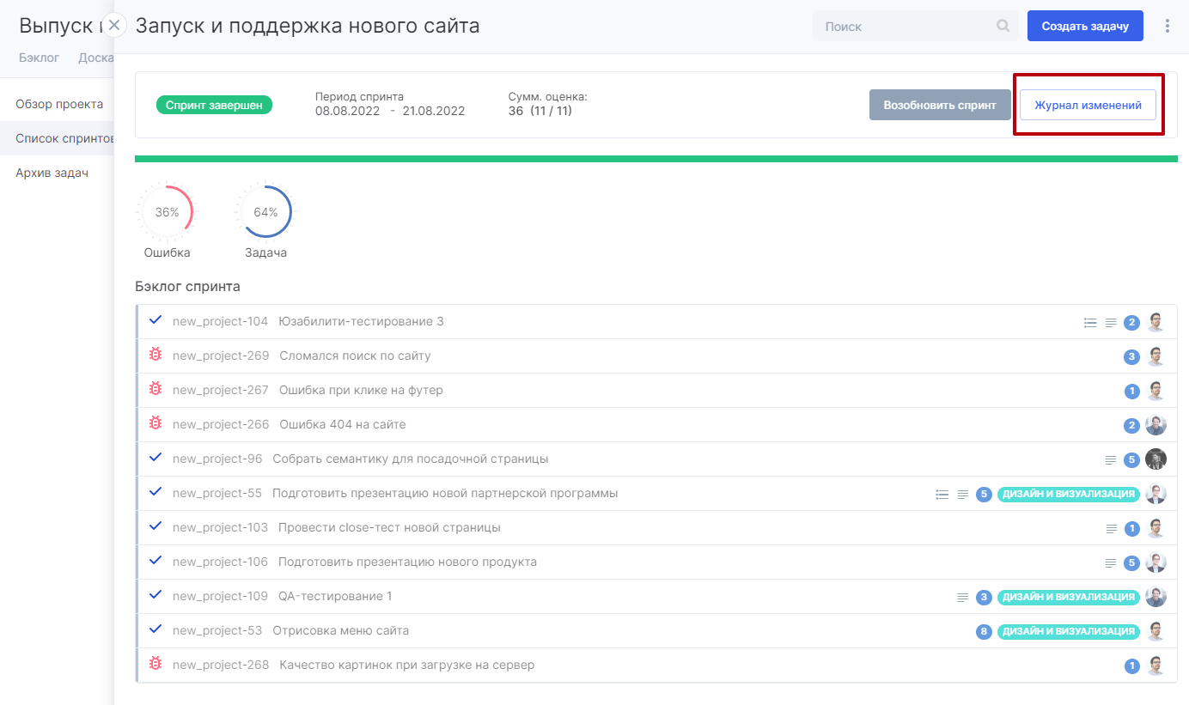Open task Подготовить презентацию нового продукта
Viewport: 1189px width, 705px height.
(x=407, y=562)
